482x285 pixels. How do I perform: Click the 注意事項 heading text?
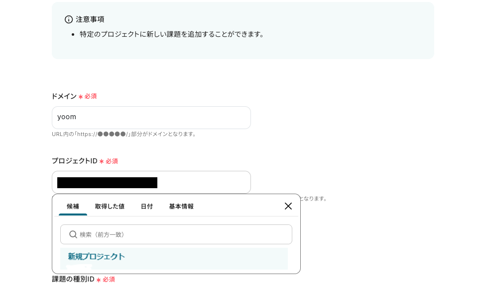[90, 19]
